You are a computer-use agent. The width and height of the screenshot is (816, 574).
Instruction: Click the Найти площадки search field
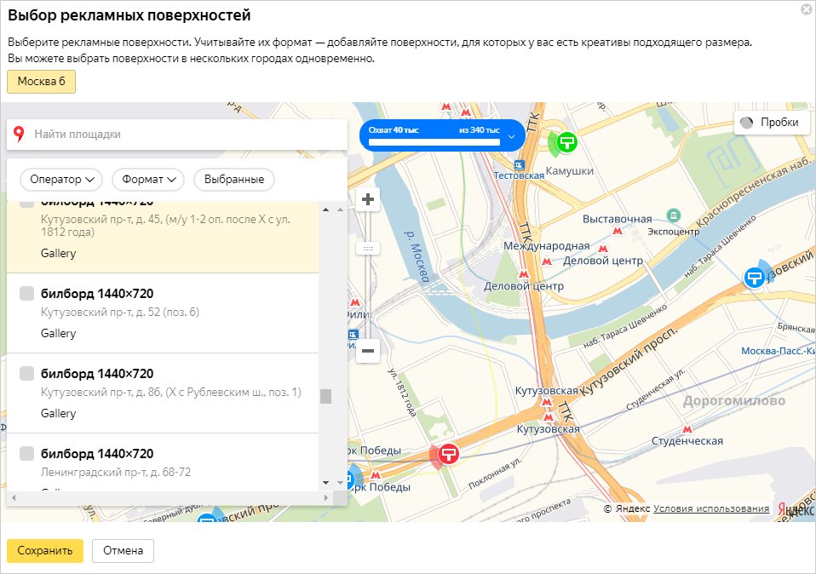tap(177, 135)
